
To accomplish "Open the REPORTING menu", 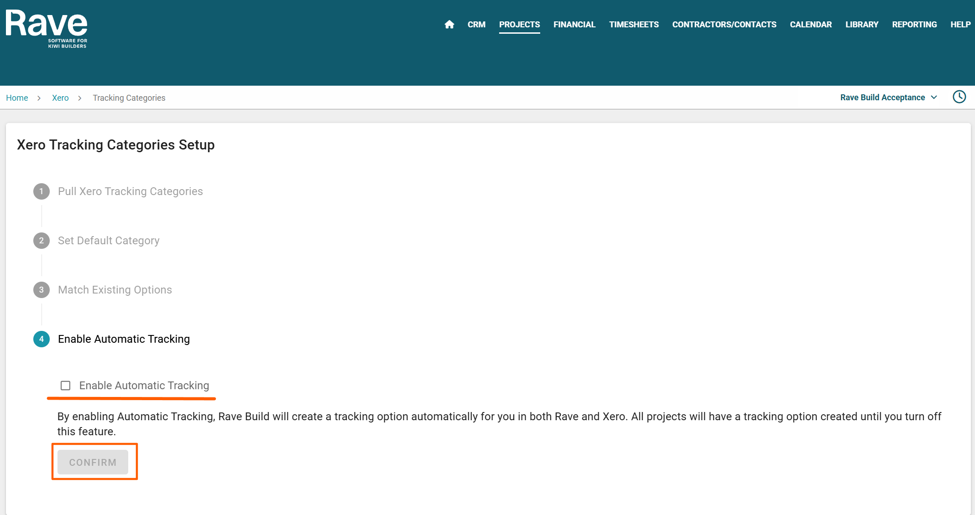I will tap(914, 25).
